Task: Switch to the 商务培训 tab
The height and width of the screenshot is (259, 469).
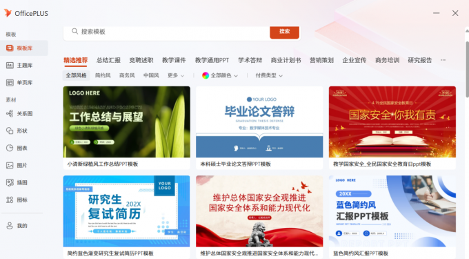Action: tap(388, 60)
